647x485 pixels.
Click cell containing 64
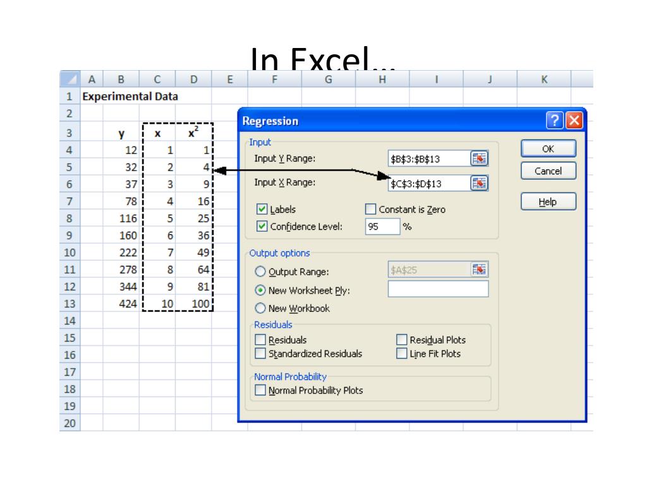click(x=193, y=269)
